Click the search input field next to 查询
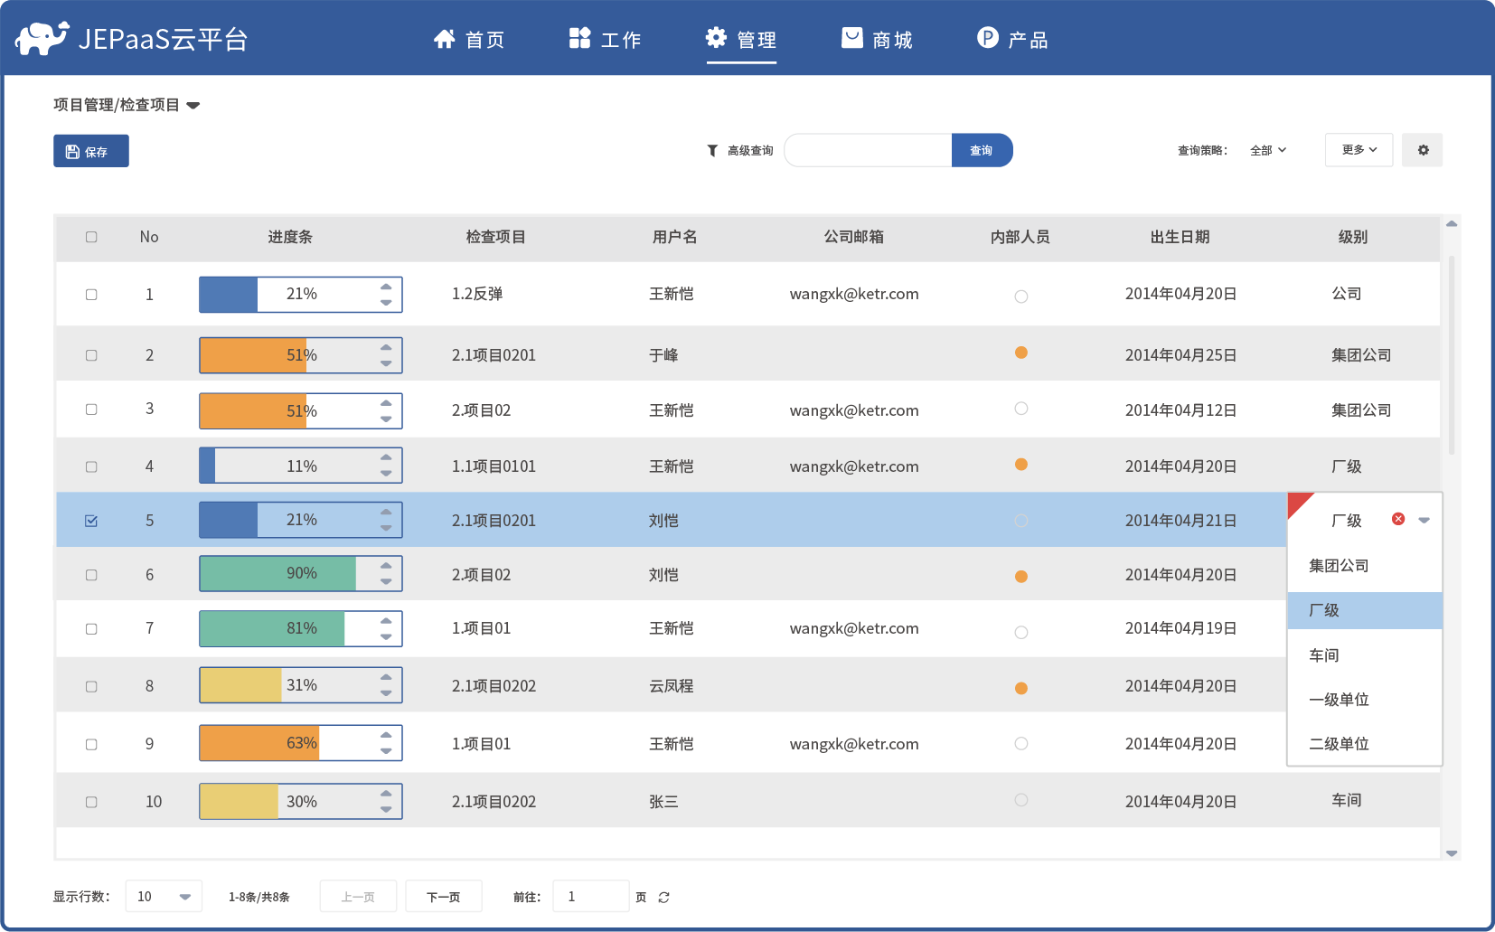Image resolution: width=1495 pixels, height=932 pixels. [x=867, y=150]
